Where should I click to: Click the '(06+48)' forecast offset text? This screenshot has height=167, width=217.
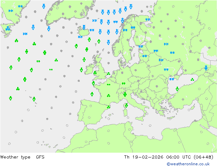click(x=204, y=157)
